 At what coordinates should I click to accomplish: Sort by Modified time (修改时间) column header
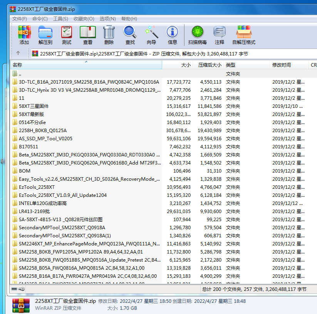tap(282, 65)
